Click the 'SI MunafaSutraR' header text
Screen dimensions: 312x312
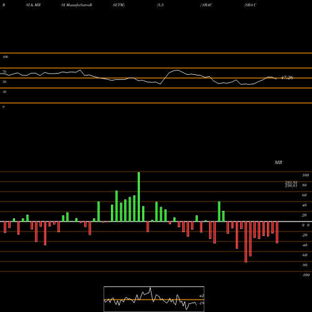pos(77,5)
